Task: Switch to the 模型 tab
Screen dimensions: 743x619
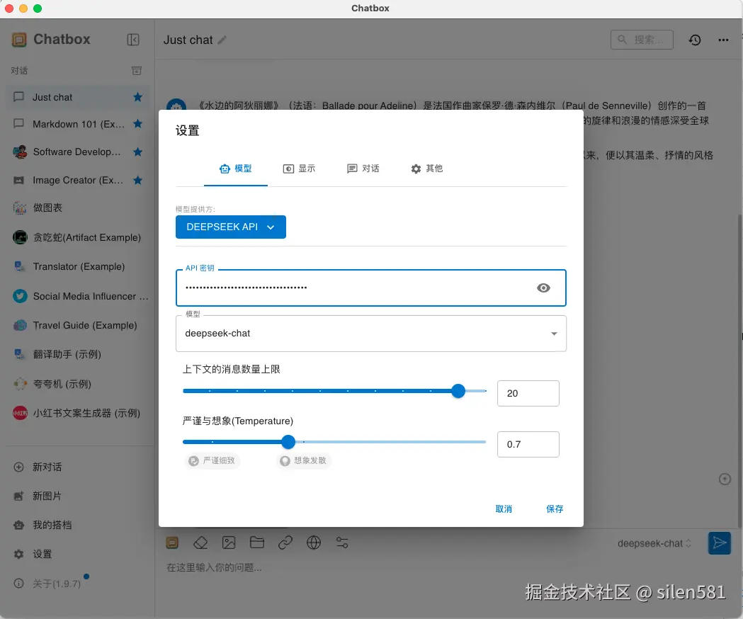Action: click(235, 169)
